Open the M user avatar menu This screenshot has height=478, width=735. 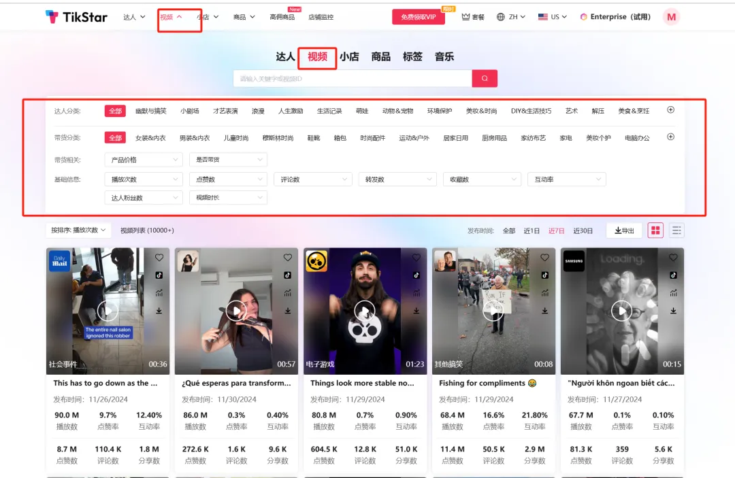pos(671,17)
